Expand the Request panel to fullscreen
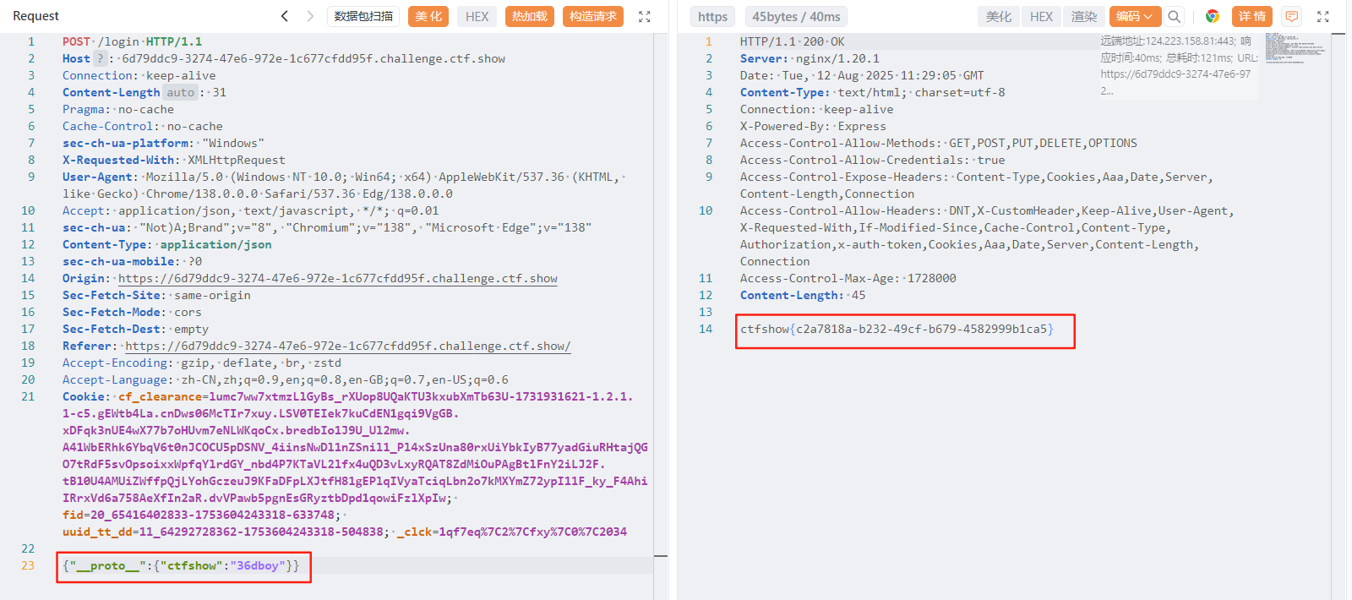The height and width of the screenshot is (600, 1352). [644, 16]
